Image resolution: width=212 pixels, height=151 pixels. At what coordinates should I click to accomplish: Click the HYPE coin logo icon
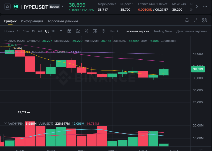click(x=16, y=6)
